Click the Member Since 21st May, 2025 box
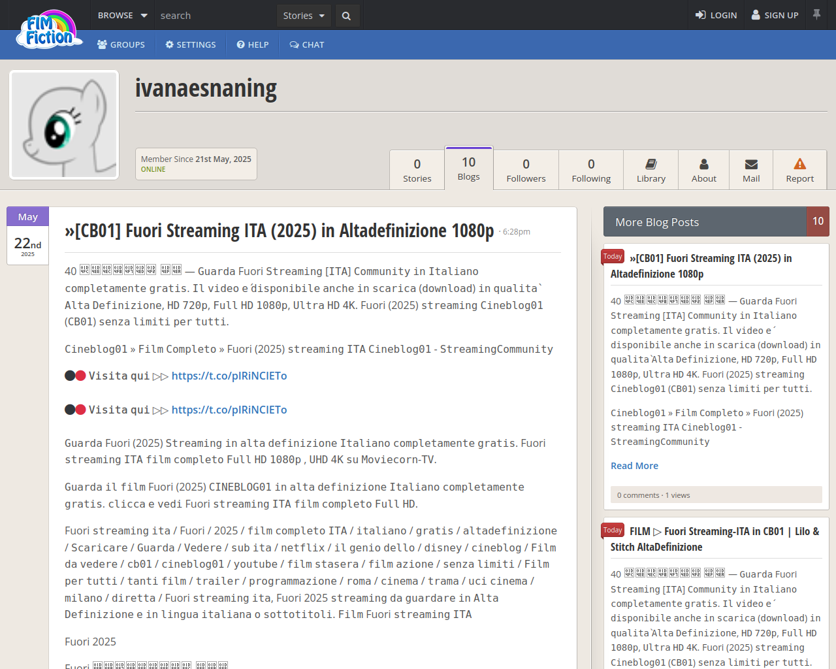The width and height of the screenshot is (836, 669). tap(196, 164)
